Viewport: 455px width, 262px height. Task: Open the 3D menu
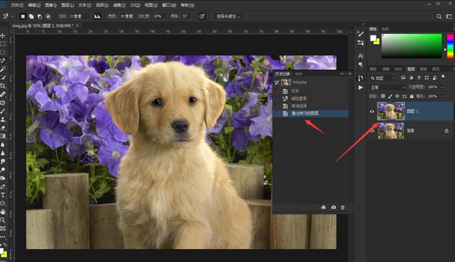[x=135, y=5]
